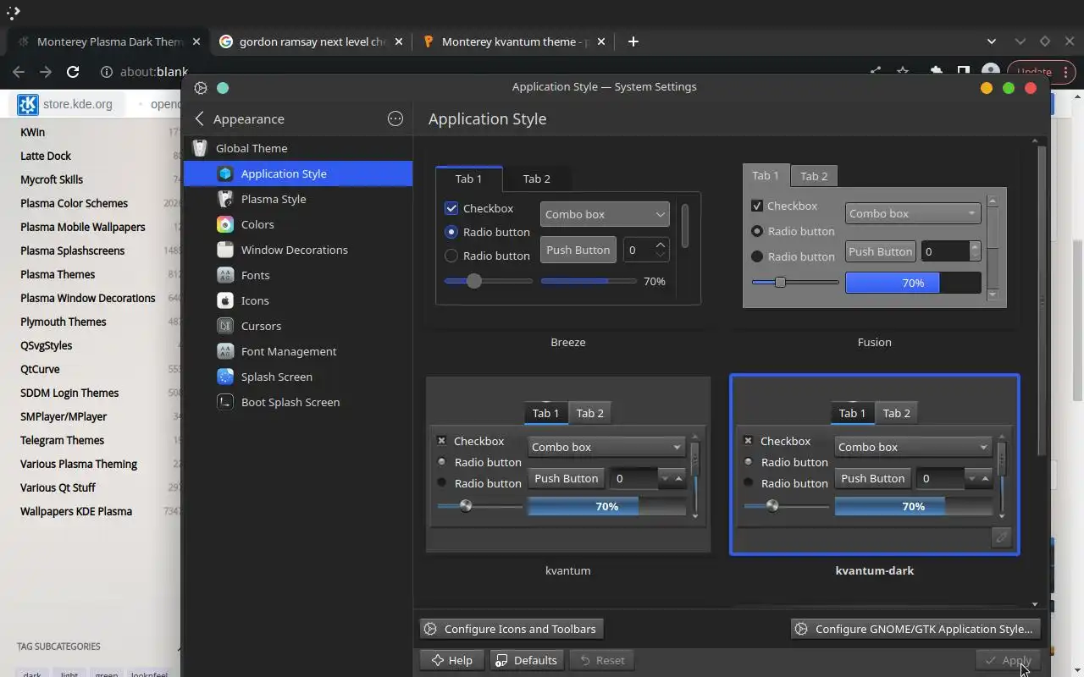This screenshot has height=677, width=1084.
Task: Toggle the Checkbox in Fusion preview
Action: pyautogui.click(x=757, y=206)
